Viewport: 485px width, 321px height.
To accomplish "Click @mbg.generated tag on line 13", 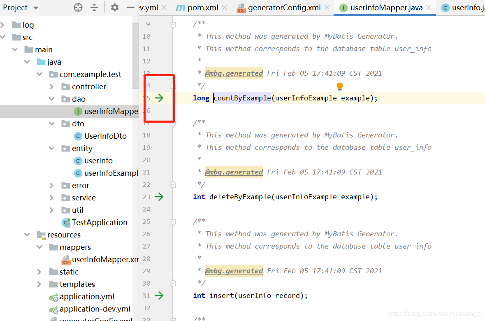I will [x=234, y=73].
